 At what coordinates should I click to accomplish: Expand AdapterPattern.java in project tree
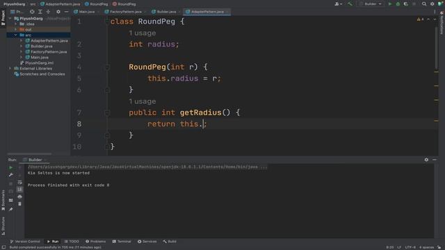(22, 40)
